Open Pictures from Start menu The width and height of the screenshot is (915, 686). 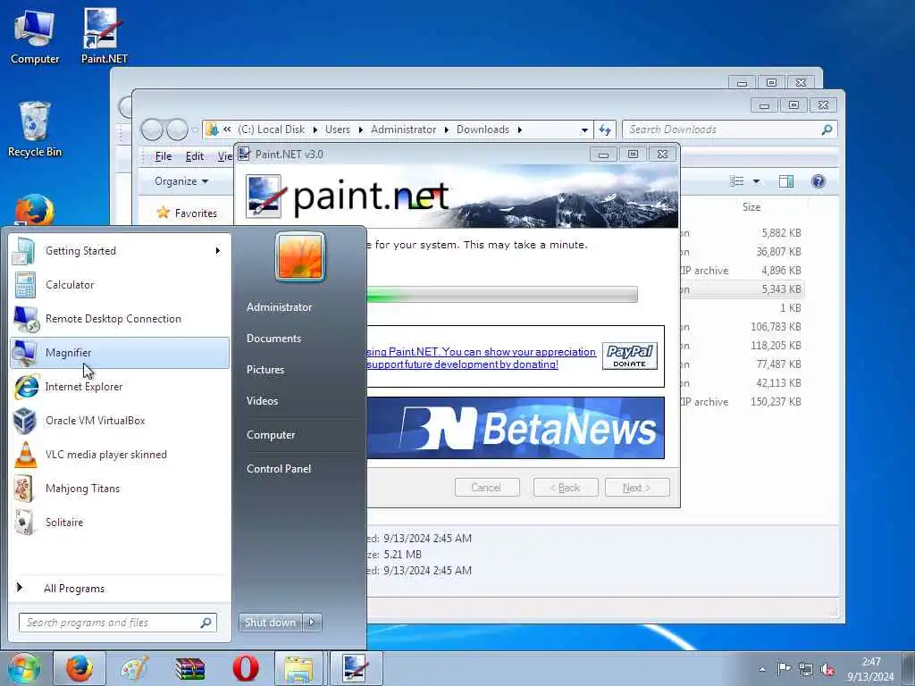click(x=265, y=370)
